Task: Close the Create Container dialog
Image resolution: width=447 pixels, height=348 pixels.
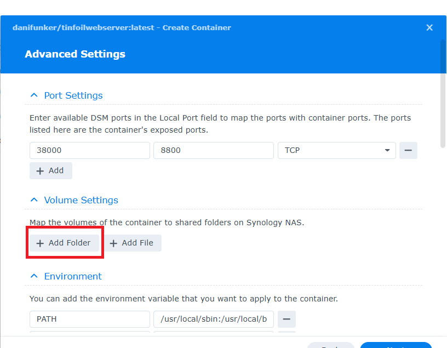Action: click(429, 27)
